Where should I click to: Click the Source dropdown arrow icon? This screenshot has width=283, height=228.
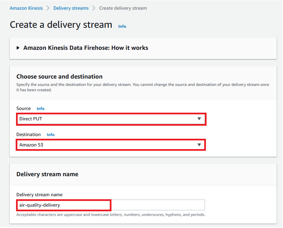point(199,119)
